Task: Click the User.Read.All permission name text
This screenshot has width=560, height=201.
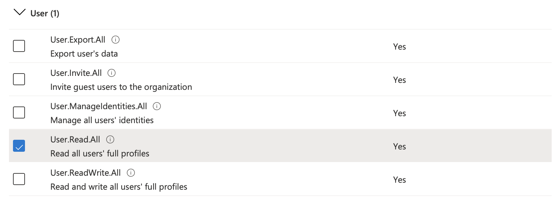Action: (75, 139)
